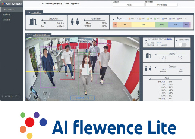Click the male/female icon in top Gender panel
Viewport: 195px width, 139px height.
(x=75, y=22)
